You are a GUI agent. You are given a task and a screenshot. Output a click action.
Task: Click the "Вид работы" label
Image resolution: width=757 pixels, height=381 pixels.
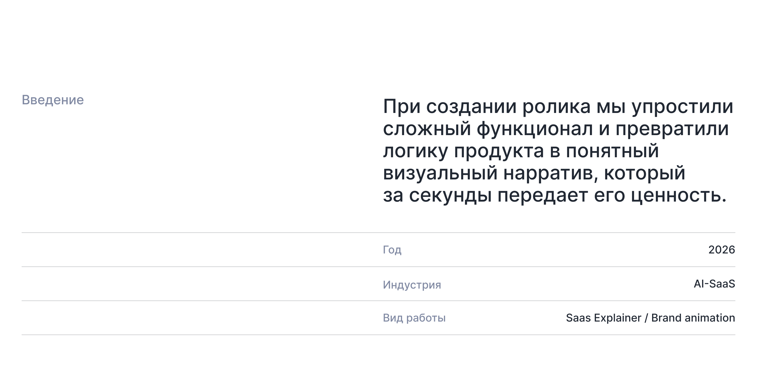414,318
